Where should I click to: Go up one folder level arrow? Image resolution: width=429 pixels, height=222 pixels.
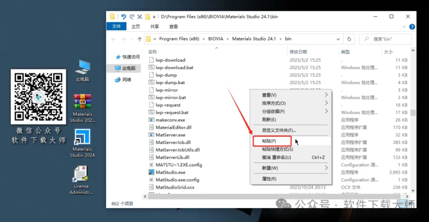140,39
